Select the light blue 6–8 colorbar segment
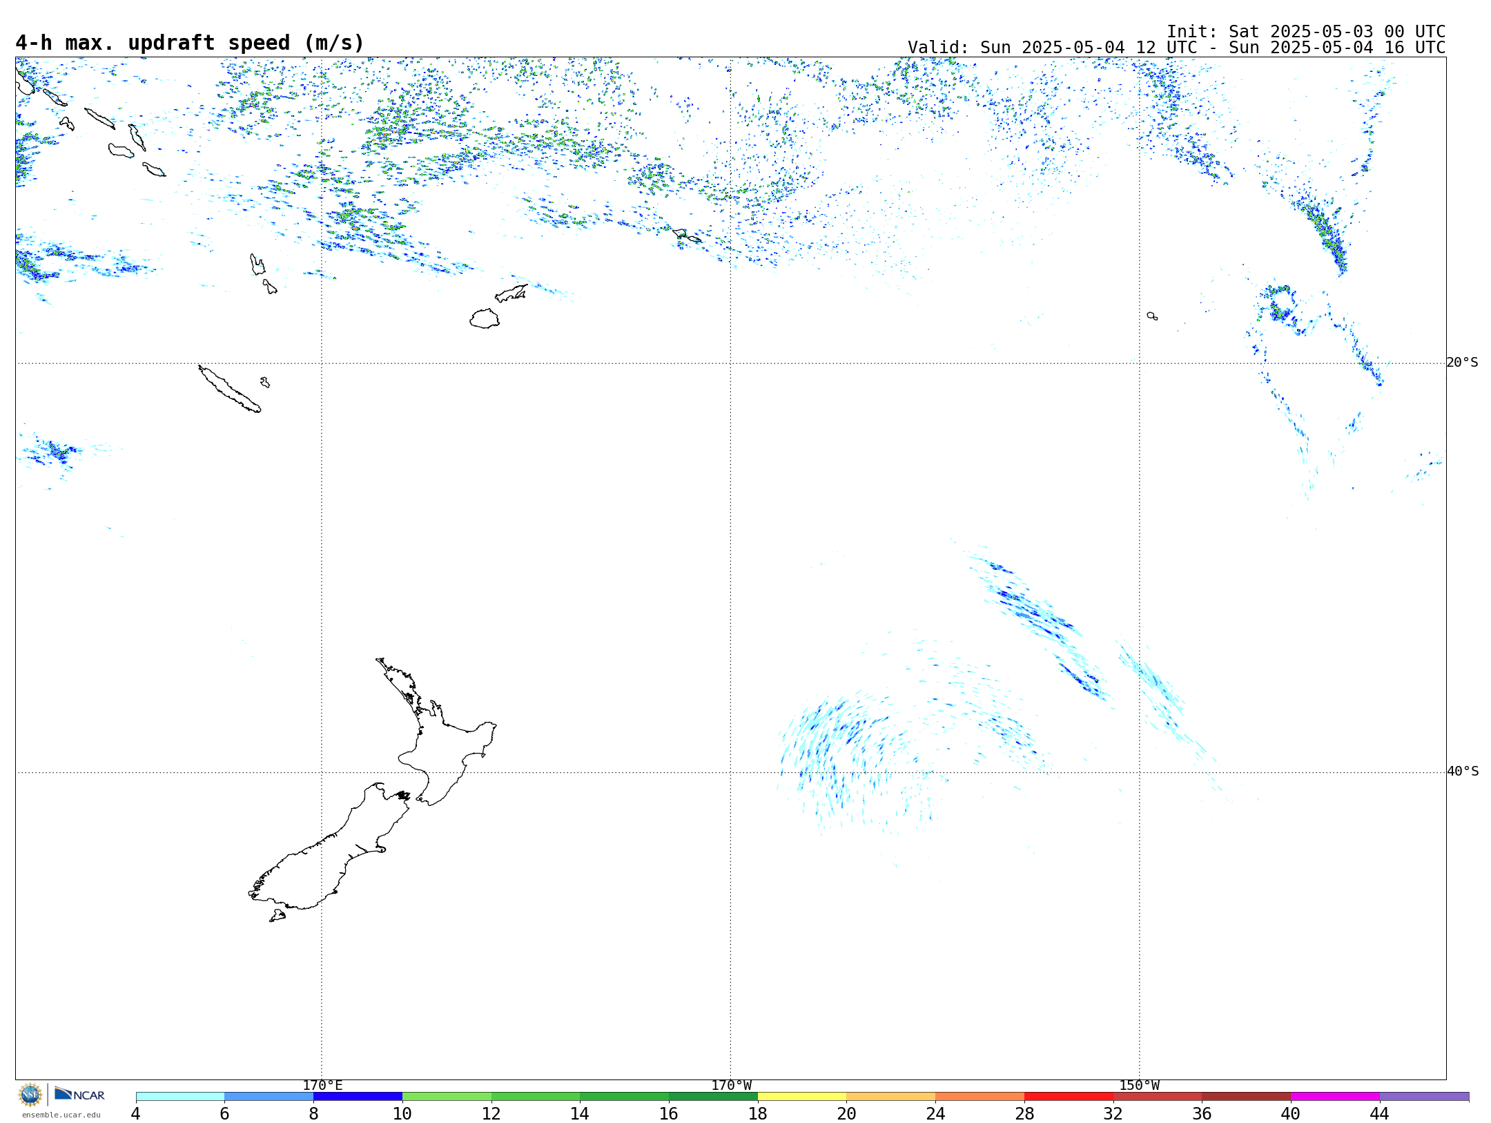The height and width of the screenshot is (1123, 1491). [x=269, y=1096]
